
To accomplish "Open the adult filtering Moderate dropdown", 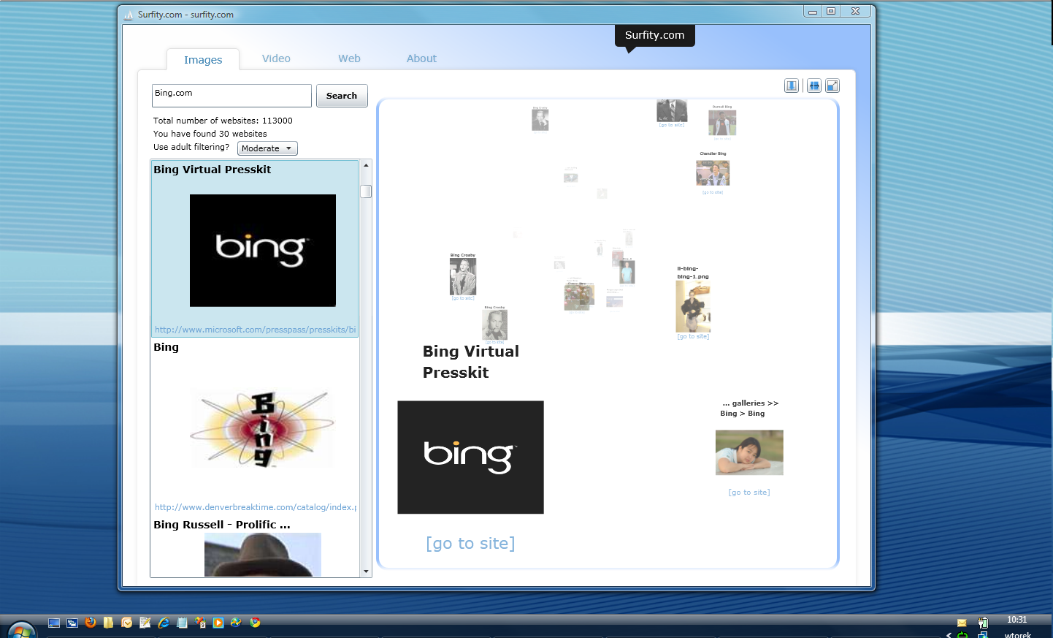I will tap(267, 148).
